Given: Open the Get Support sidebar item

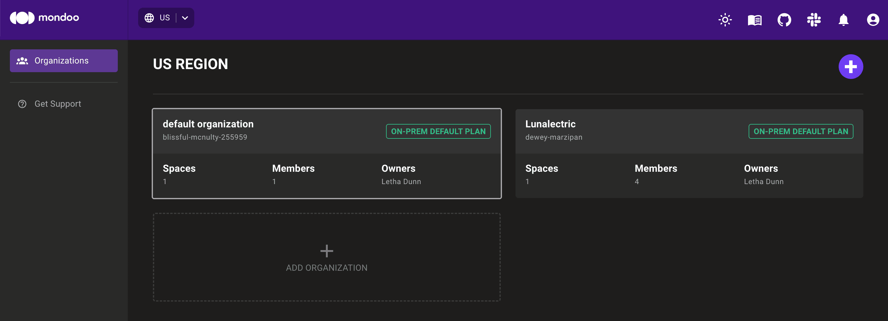Looking at the screenshot, I should point(58,103).
